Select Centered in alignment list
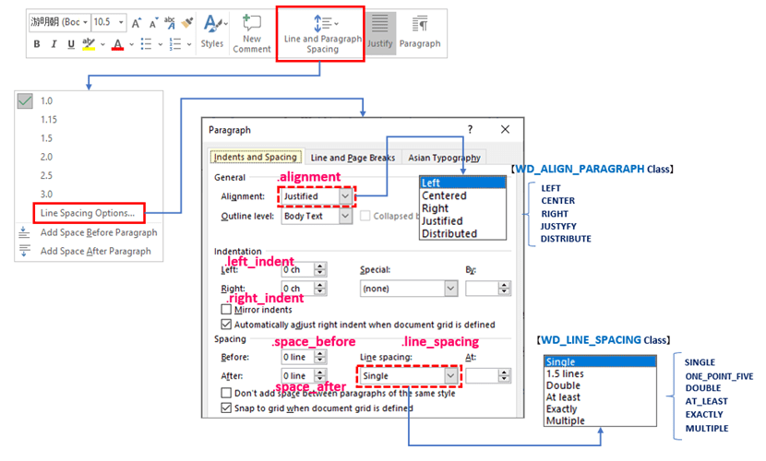Screen dimensions: 766x461 point(462,195)
